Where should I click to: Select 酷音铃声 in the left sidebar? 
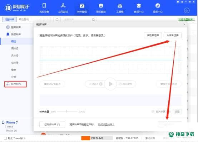click(13, 27)
